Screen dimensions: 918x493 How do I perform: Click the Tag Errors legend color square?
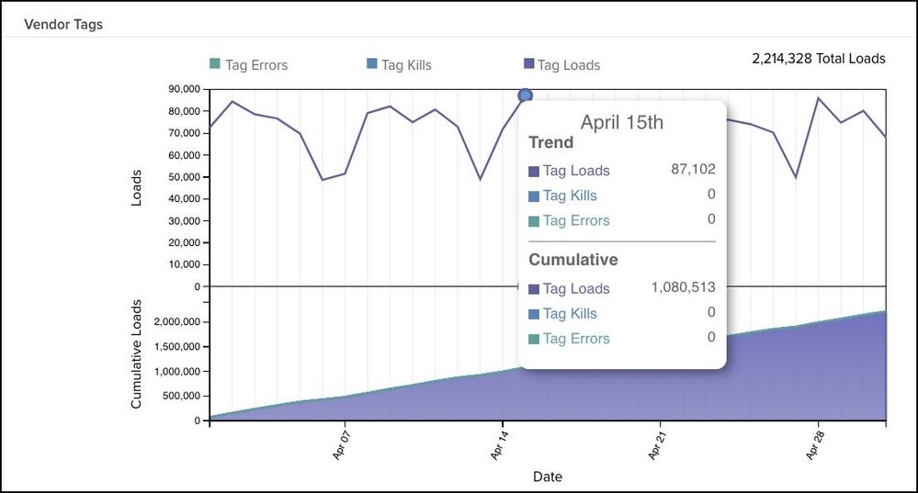point(215,64)
